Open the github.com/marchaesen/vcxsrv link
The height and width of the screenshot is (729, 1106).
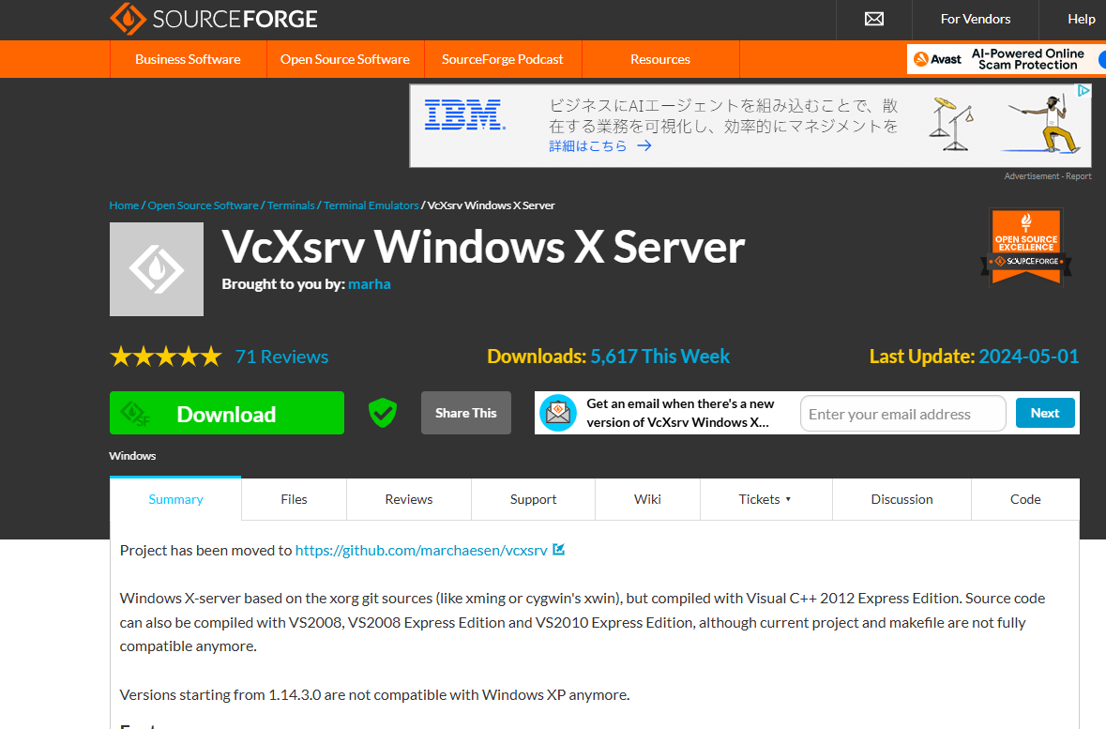point(421,551)
